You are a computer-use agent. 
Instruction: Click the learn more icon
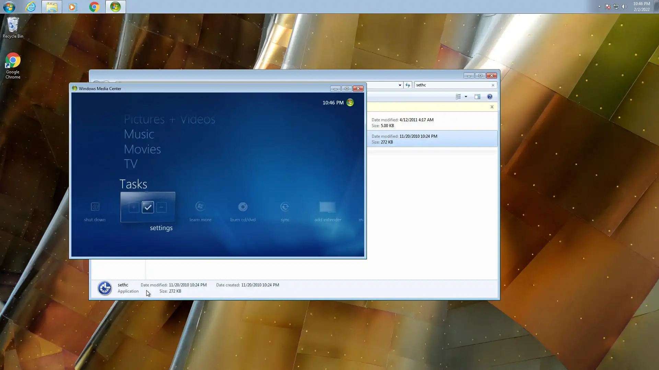click(x=200, y=207)
